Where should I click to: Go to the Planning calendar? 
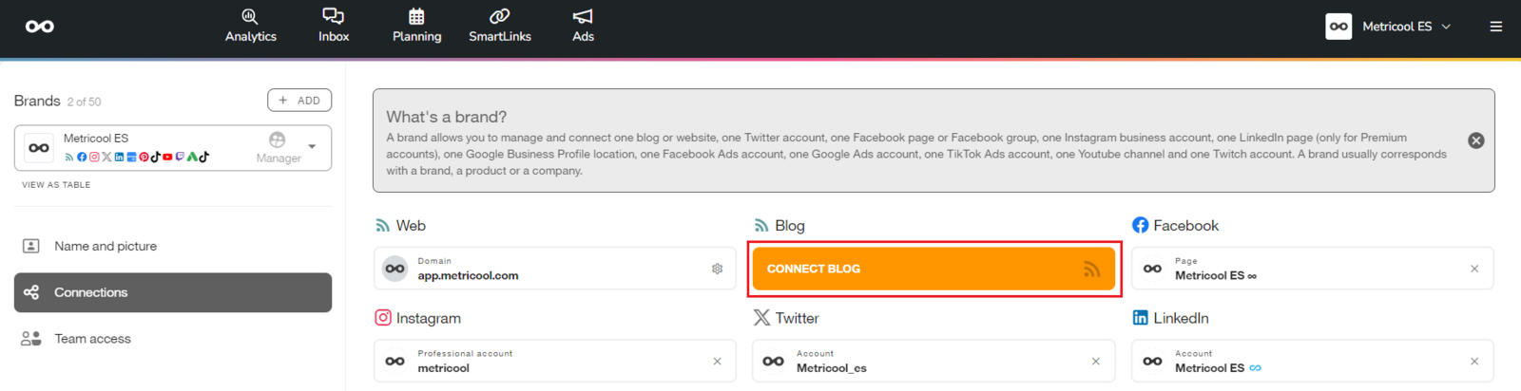click(416, 26)
